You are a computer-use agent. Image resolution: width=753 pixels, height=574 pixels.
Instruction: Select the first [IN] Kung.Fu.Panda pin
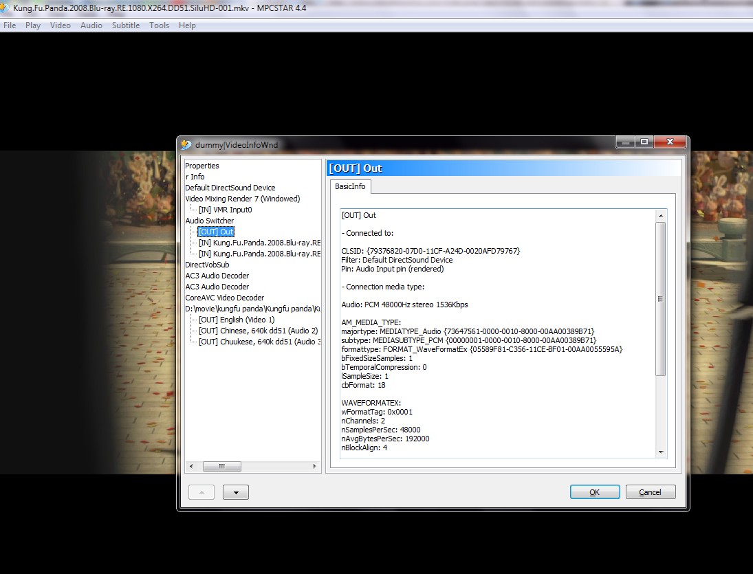click(259, 243)
